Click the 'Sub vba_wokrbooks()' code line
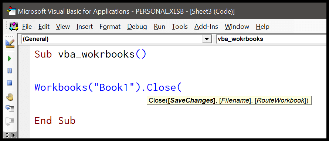329x141 pixels. [90, 55]
